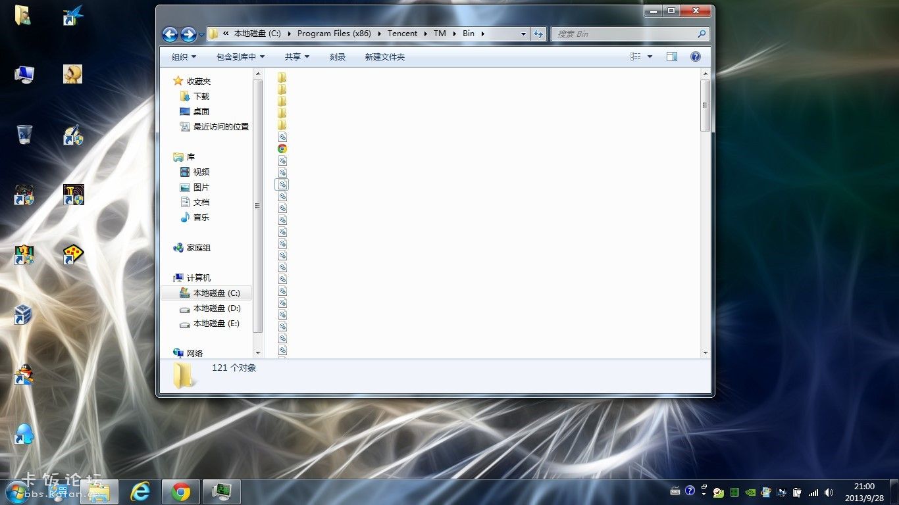This screenshot has width=899, height=505.
Task: Click the 刻录 toolbar button
Action: point(338,57)
